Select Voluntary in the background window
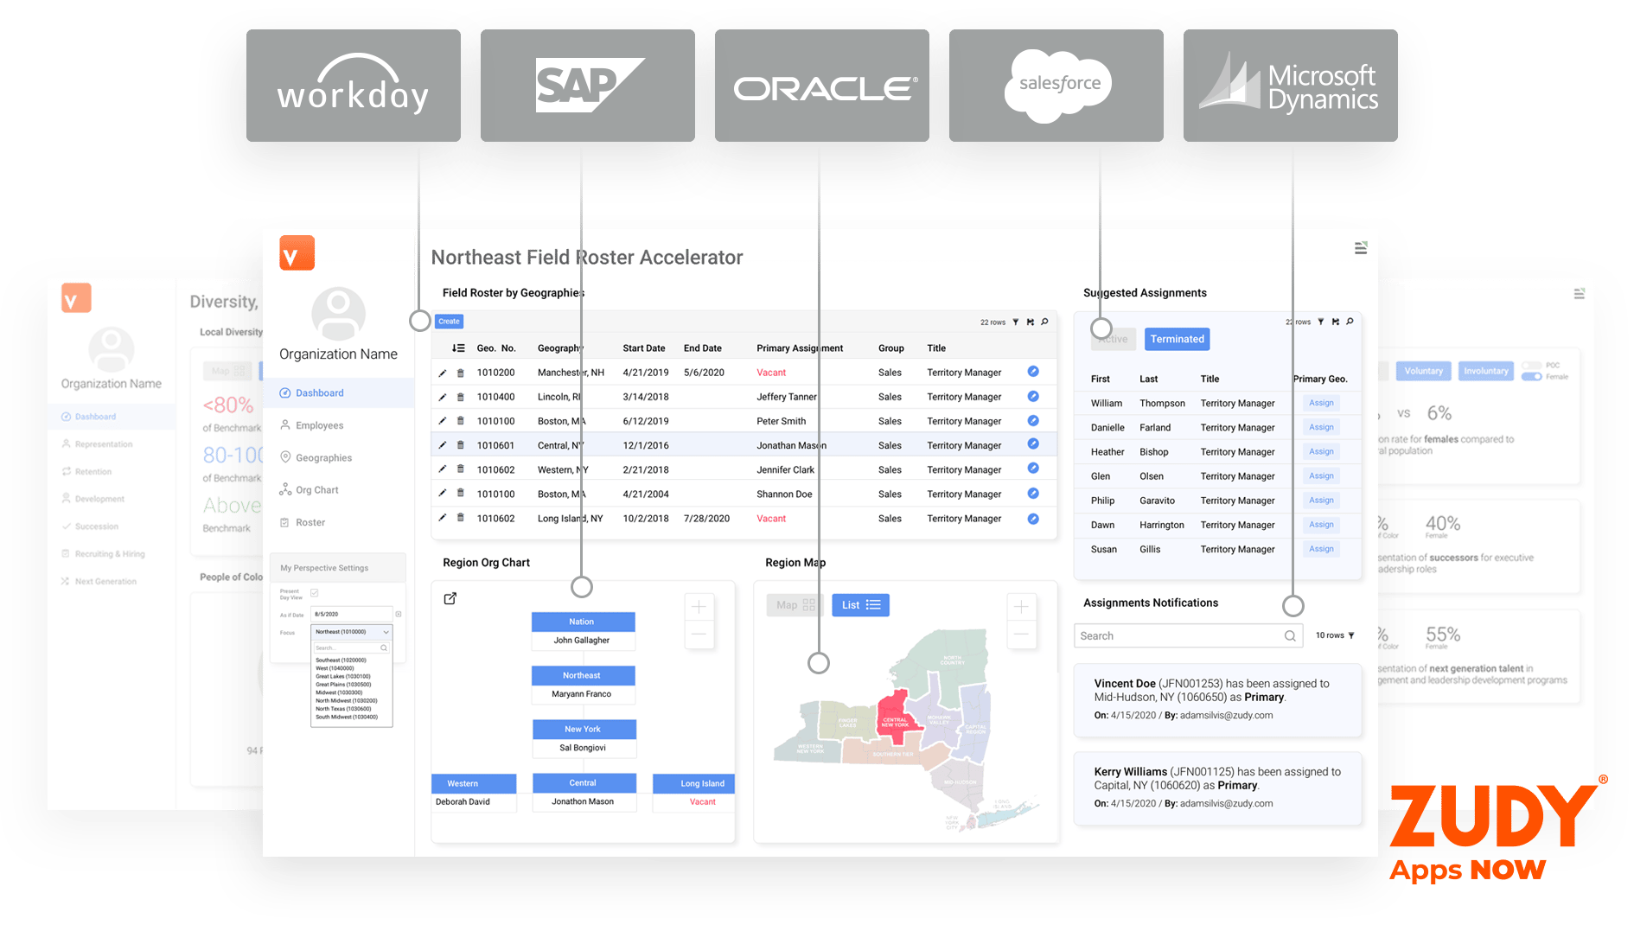This screenshot has width=1634, height=925. click(1423, 372)
